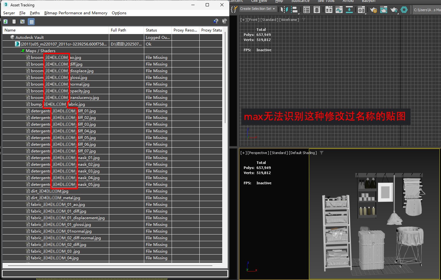Screen dimensions: 441x280
Task: Toggle the Ribbon icon
Action: tap(329, 10)
